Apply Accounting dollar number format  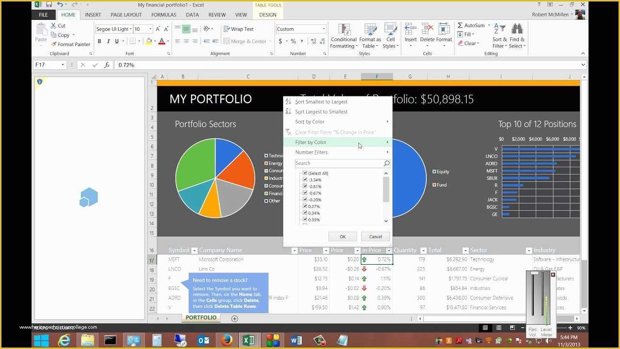280,42
